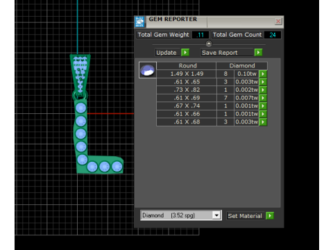This screenshot has width=333, height=250.
Task: Click the green arrow next to Update
Action: pyautogui.click(x=185, y=53)
